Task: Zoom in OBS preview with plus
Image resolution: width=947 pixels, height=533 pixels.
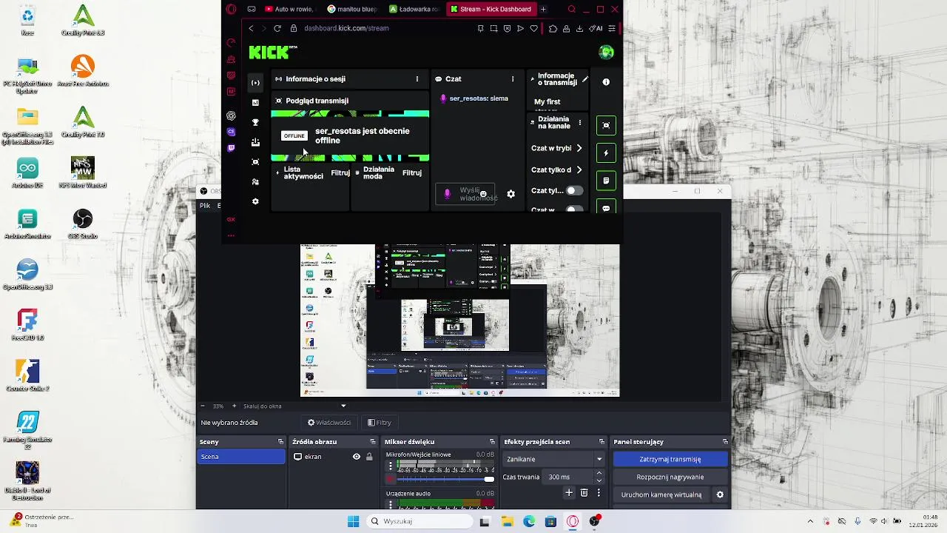Action: (234, 406)
